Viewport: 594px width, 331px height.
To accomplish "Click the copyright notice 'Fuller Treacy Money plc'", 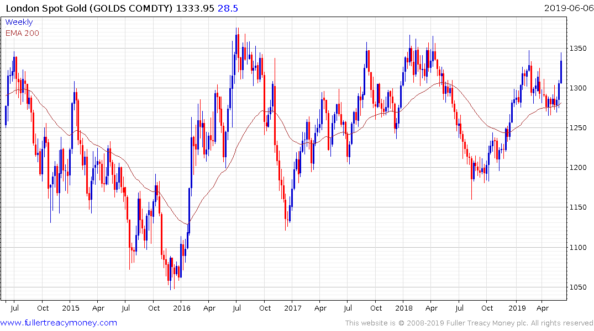I will [x=486, y=323].
